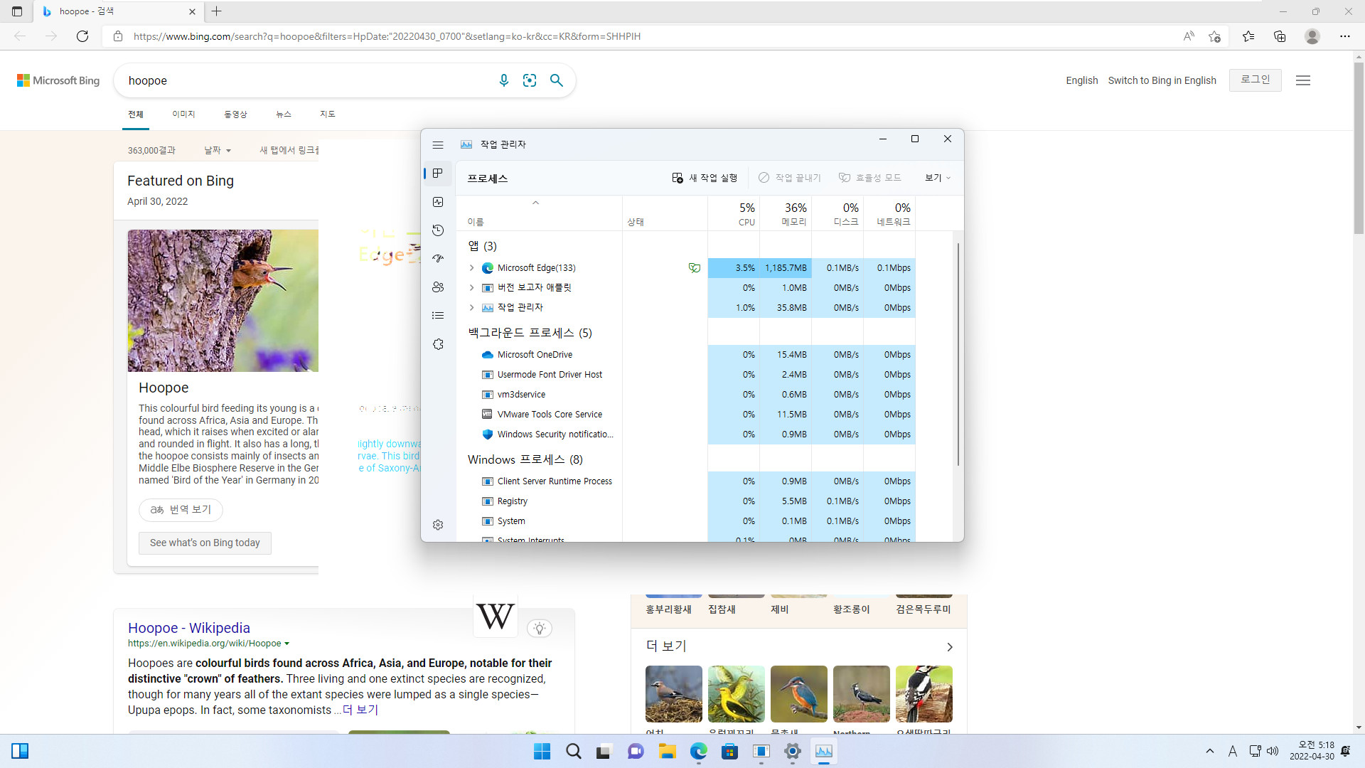Open taskbar clock showing 오전 5:18
Image resolution: width=1365 pixels, height=768 pixels.
point(1312,751)
